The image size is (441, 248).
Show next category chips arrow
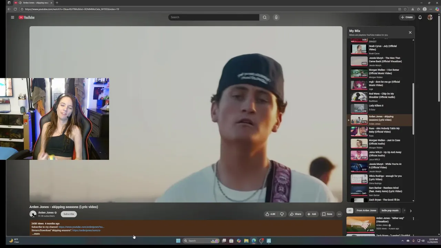point(410,210)
